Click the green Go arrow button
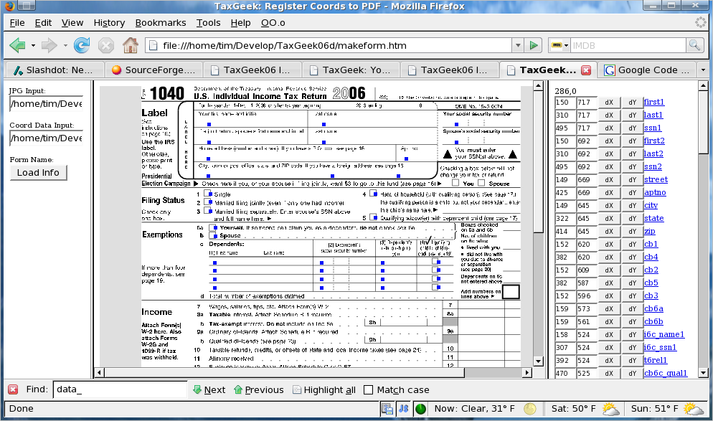Screen dimensions: 713x421 click(534, 46)
